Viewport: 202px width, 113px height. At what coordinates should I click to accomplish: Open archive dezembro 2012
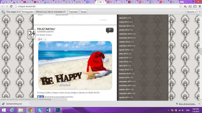point(127,34)
